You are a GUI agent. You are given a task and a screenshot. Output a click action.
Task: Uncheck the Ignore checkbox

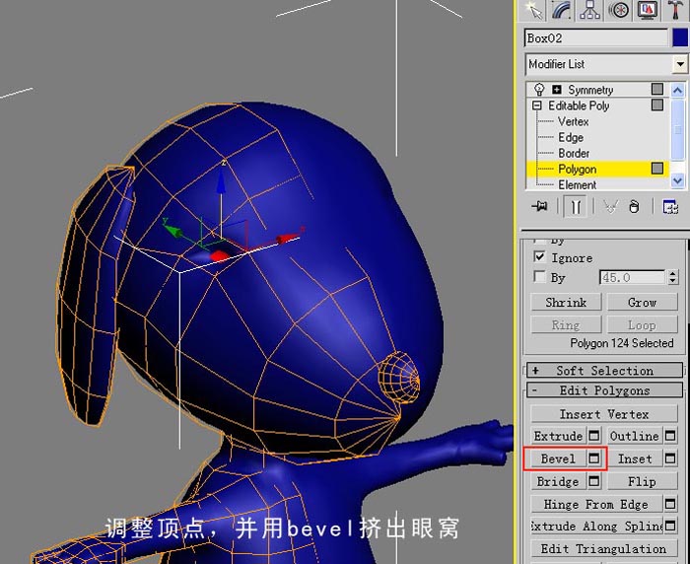point(539,256)
